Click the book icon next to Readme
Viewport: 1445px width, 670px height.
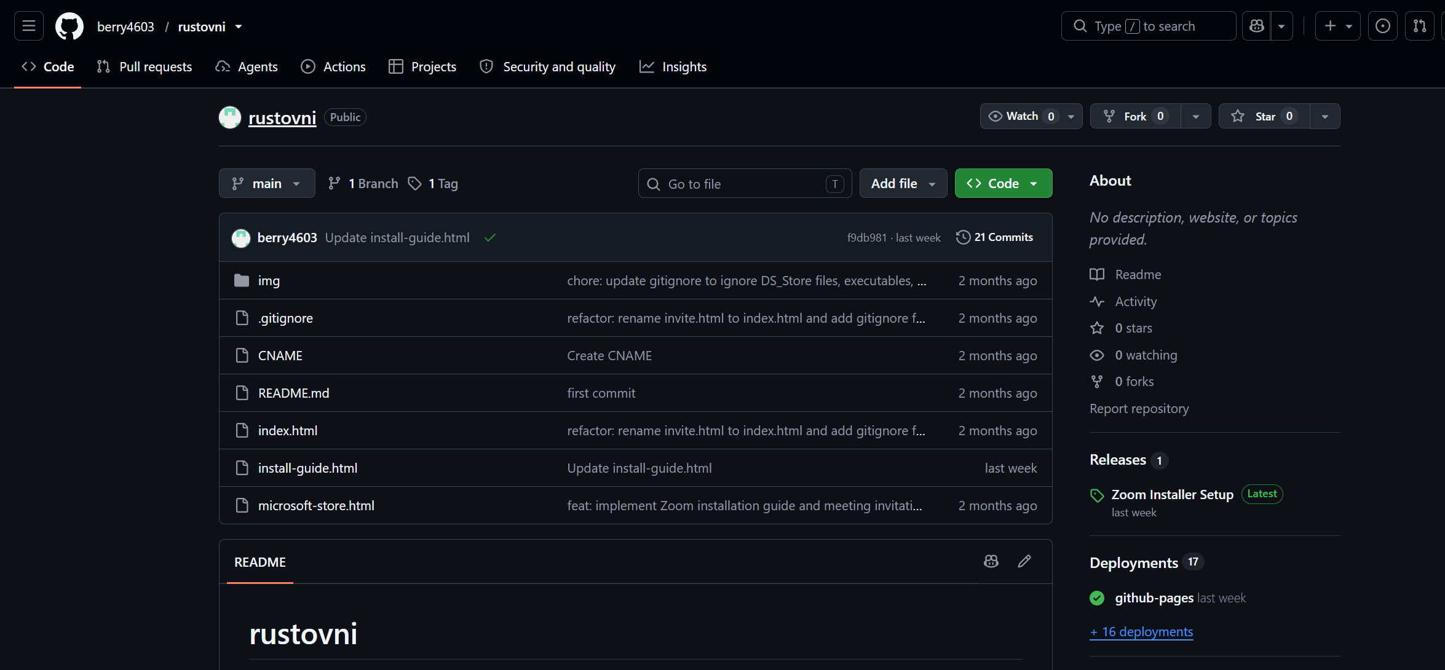[x=1097, y=275]
